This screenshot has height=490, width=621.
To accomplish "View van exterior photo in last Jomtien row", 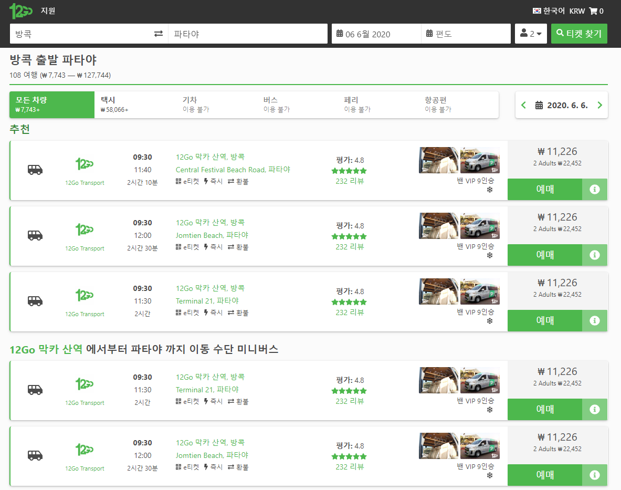I will (480, 446).
